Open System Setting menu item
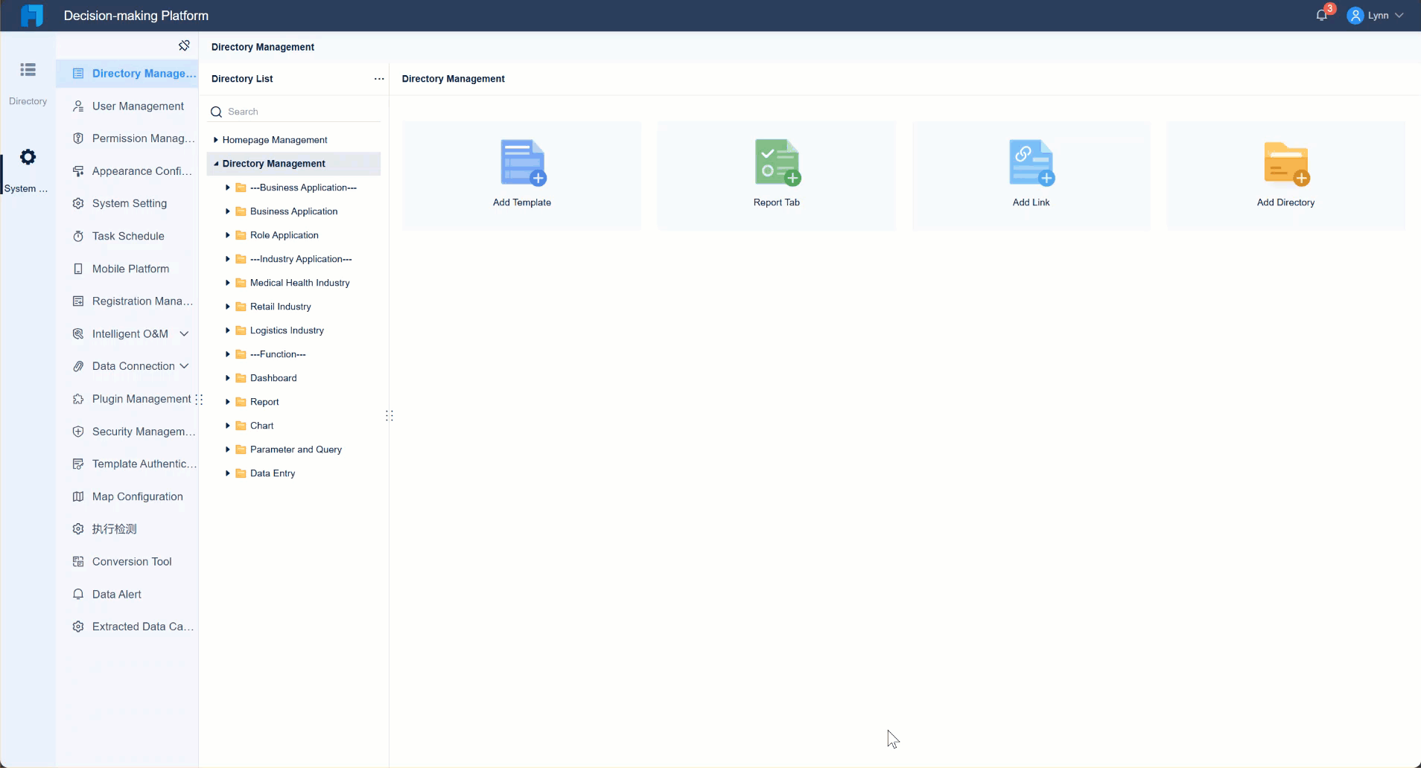 click(127, 204)
